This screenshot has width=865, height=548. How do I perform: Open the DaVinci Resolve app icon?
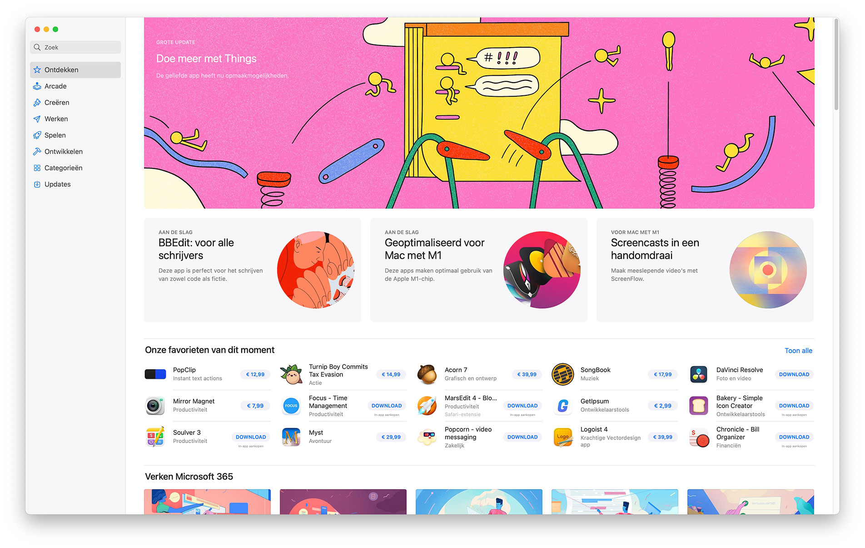coord(699,375)
